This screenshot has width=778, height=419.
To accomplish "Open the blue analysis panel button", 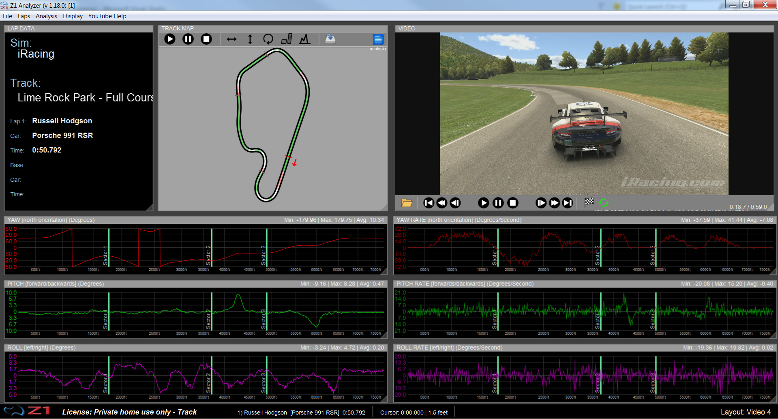I will (378, 39).
